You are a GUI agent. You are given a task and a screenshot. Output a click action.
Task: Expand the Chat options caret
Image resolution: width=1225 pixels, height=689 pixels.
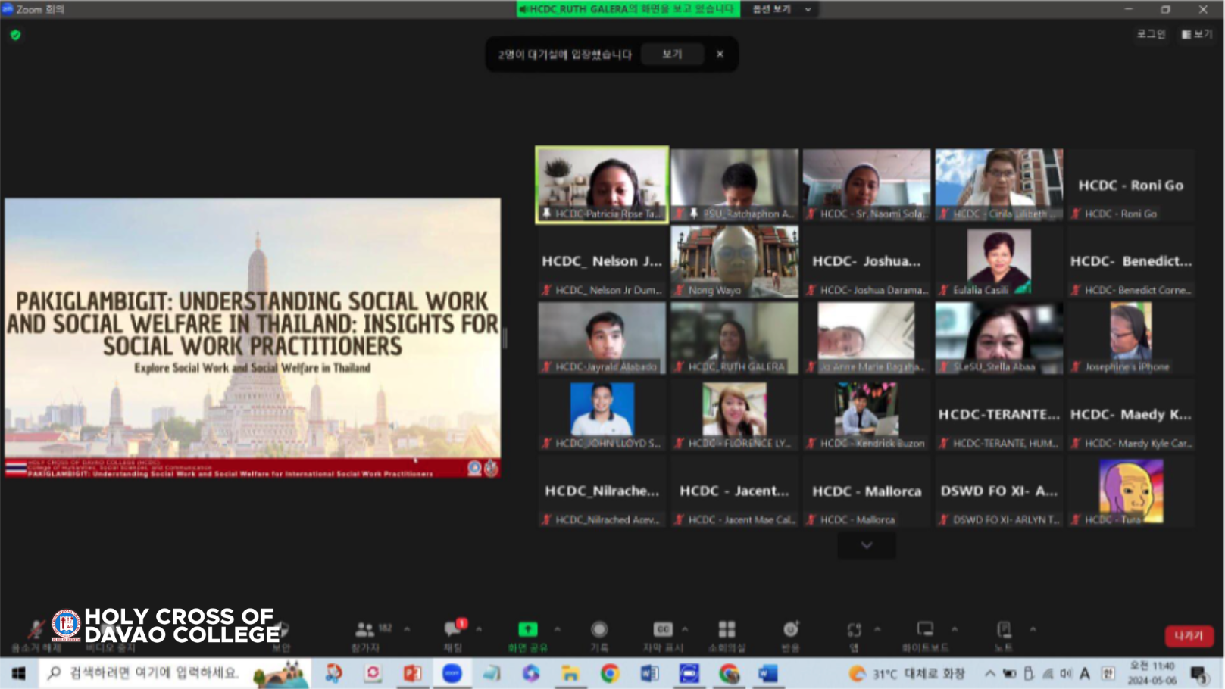click(479, 629)
